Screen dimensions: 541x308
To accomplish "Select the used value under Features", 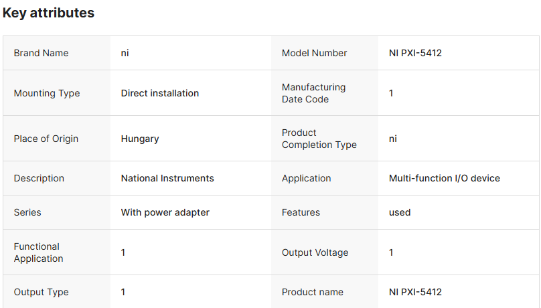I will (400, 212).
